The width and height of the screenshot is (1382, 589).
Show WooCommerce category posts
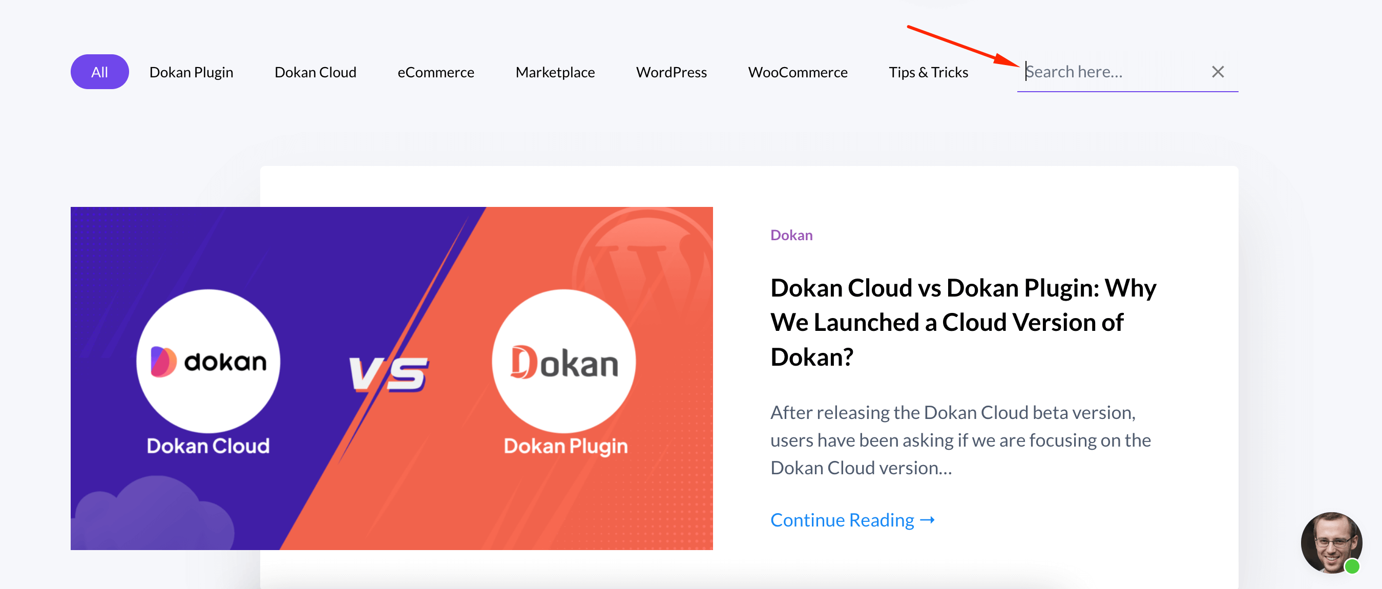[x=798, y=72]
